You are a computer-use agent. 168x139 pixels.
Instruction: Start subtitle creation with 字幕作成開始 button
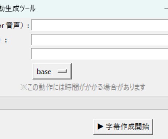(x=123, y=127)
